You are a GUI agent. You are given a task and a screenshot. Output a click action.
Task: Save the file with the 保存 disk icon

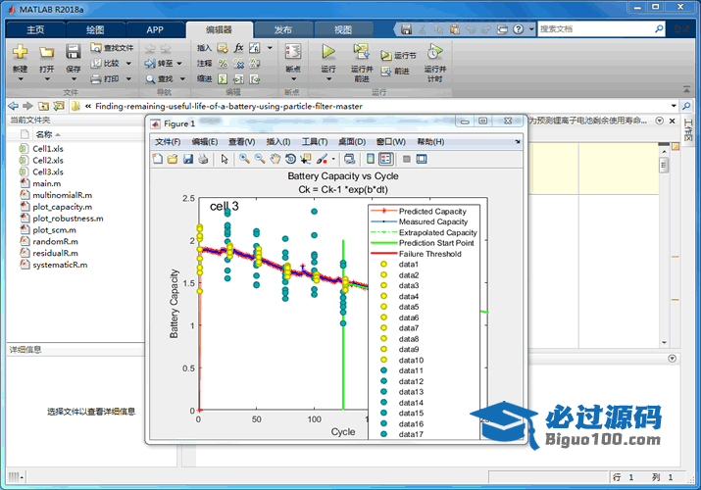[73, 52]
